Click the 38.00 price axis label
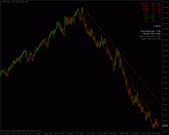The image size is (169, 135). 165,131
